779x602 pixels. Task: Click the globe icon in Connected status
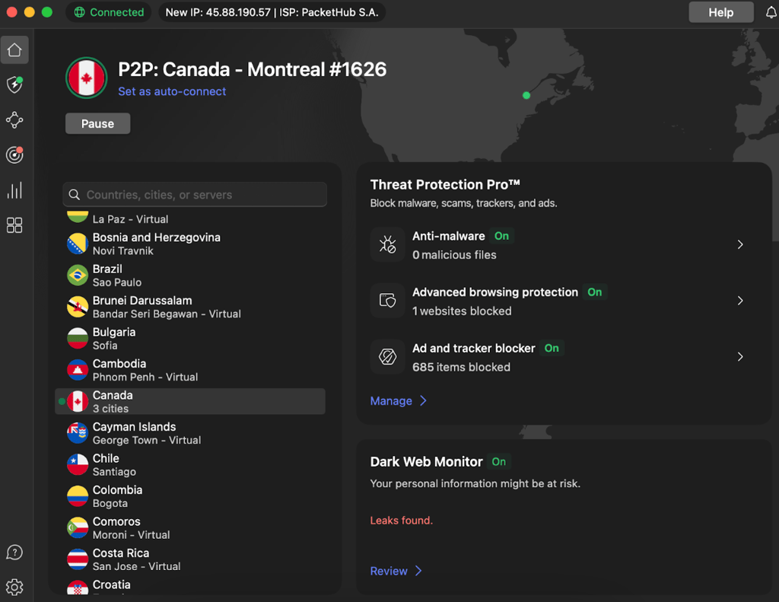79,12
